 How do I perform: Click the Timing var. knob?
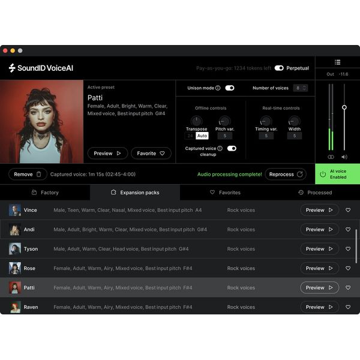tap(266, 121)
